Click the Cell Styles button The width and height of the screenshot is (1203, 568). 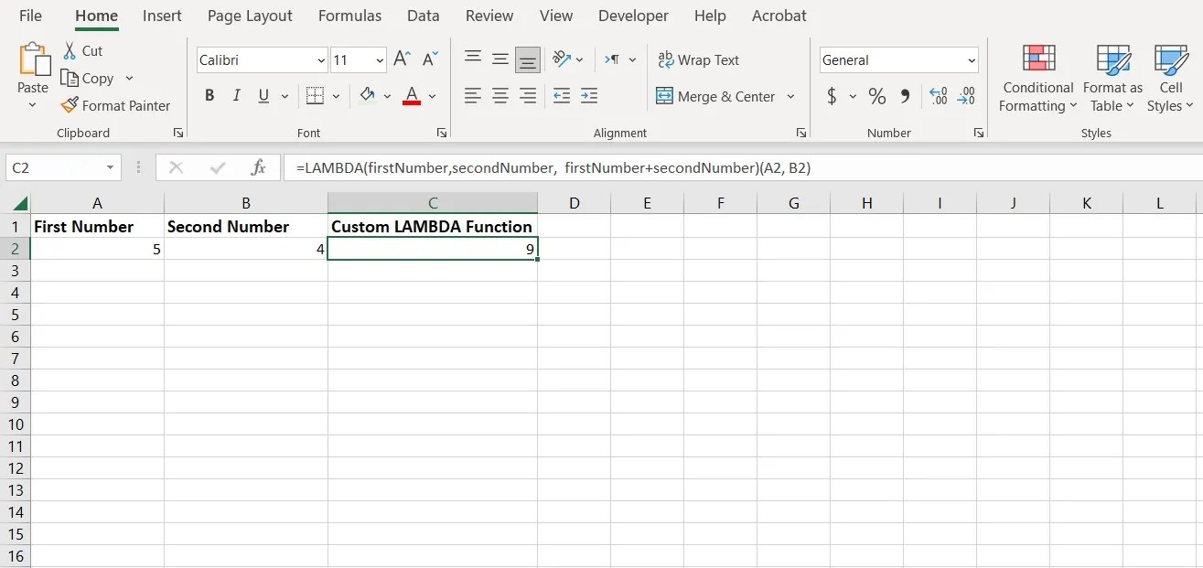click(1170, 78)
